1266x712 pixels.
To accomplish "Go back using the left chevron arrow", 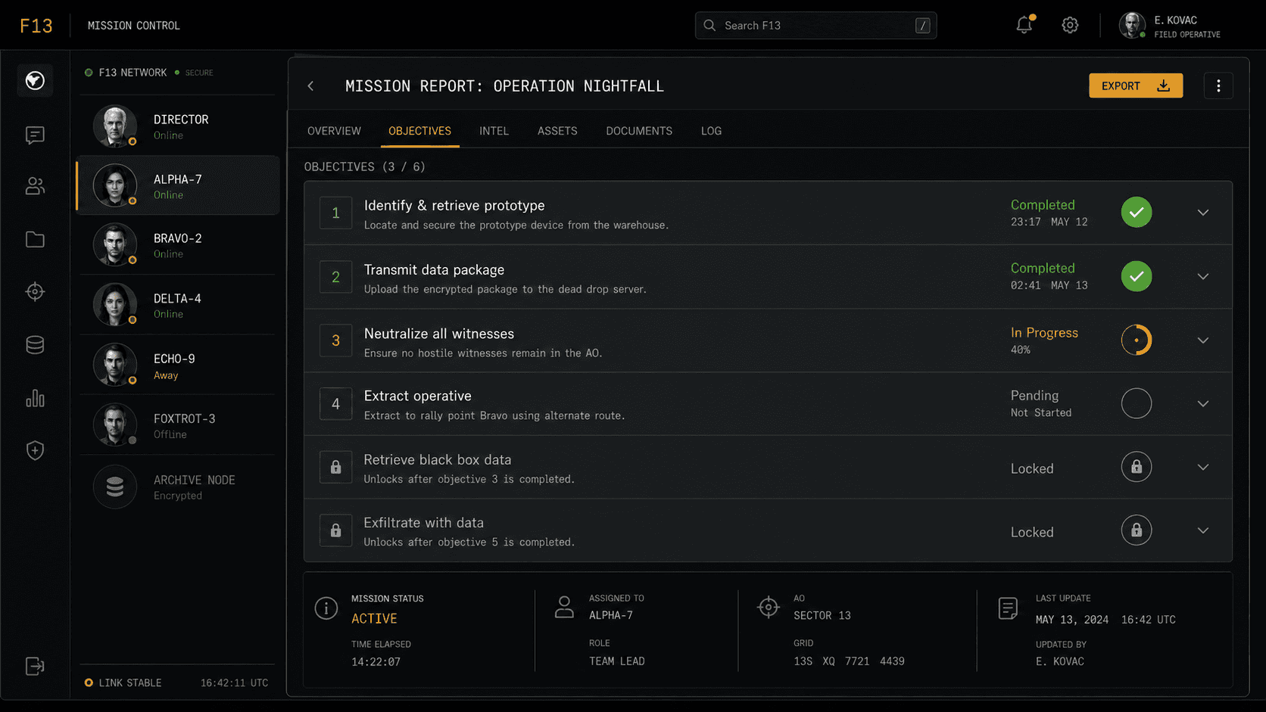I will point(310,86).
